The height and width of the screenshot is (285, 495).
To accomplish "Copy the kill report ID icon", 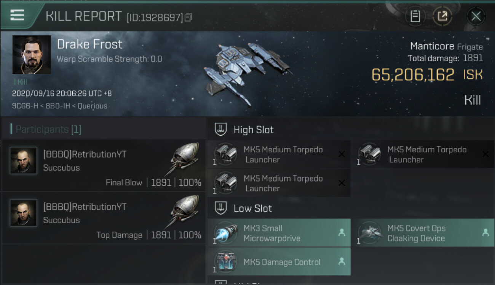I will coord(188,17).
